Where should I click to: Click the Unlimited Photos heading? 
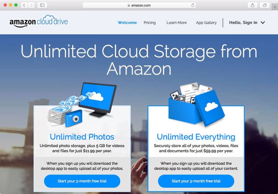pyautogui.click(x=82, y=137)
